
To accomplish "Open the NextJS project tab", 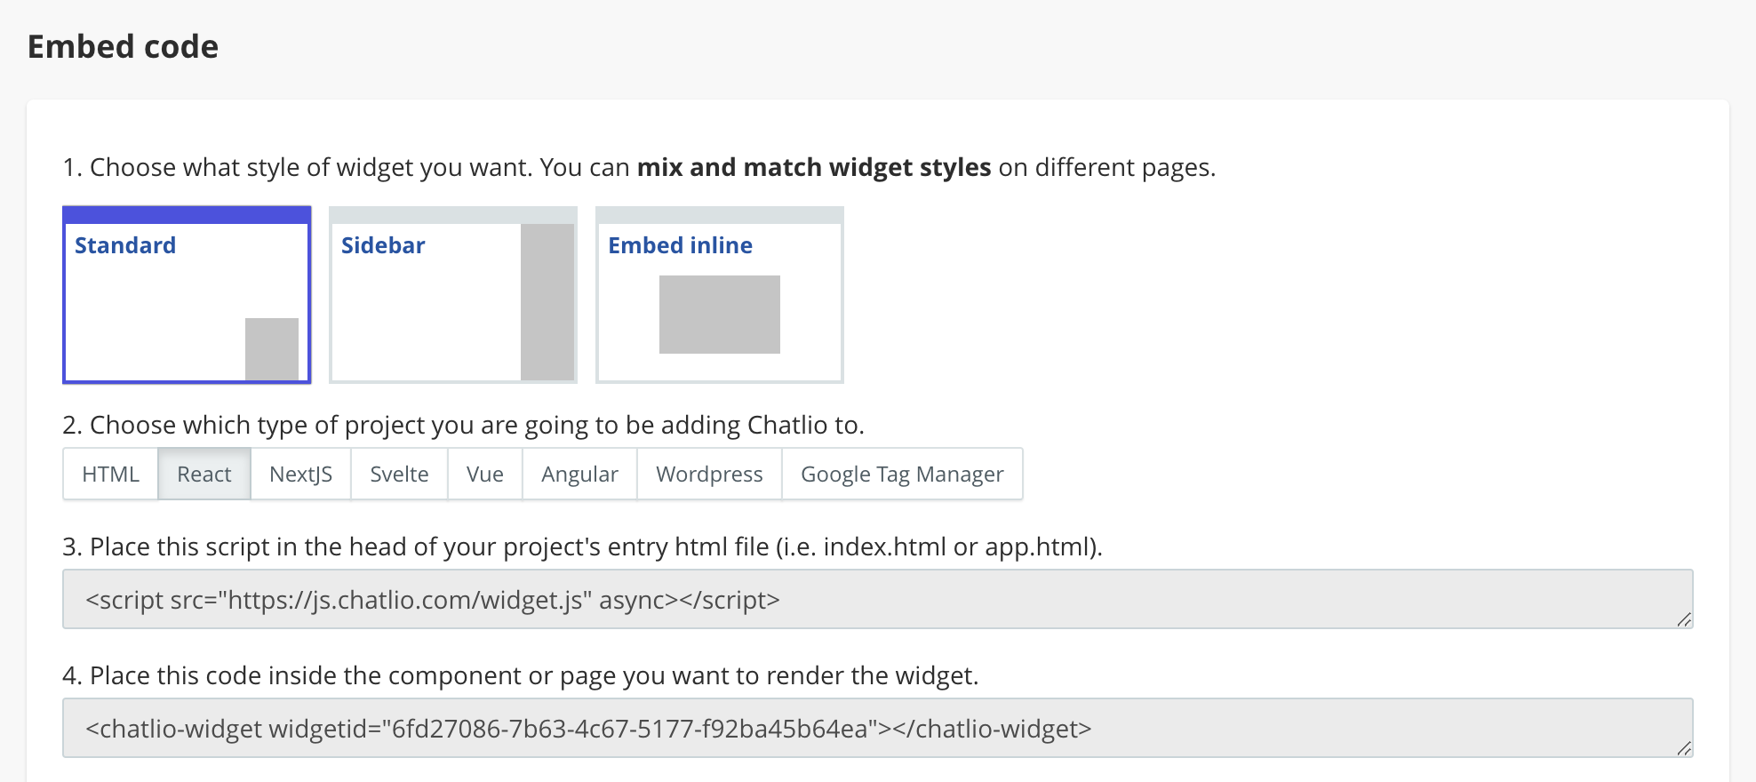I will (301, 475).
